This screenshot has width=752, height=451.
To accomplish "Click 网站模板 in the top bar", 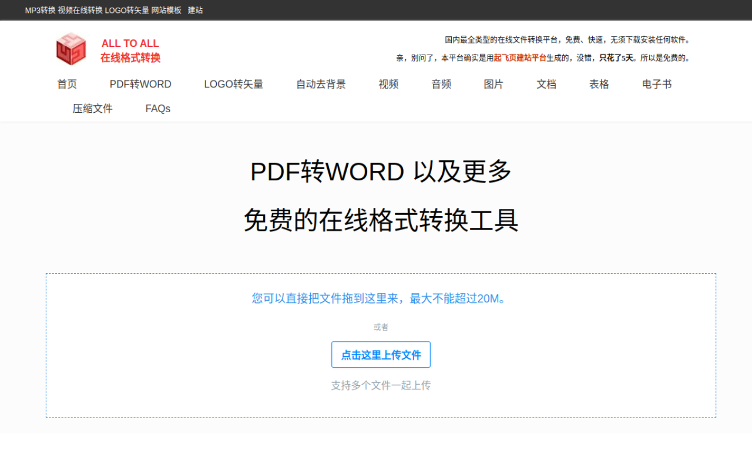I will pyautogui.click(x=166, y=10).
